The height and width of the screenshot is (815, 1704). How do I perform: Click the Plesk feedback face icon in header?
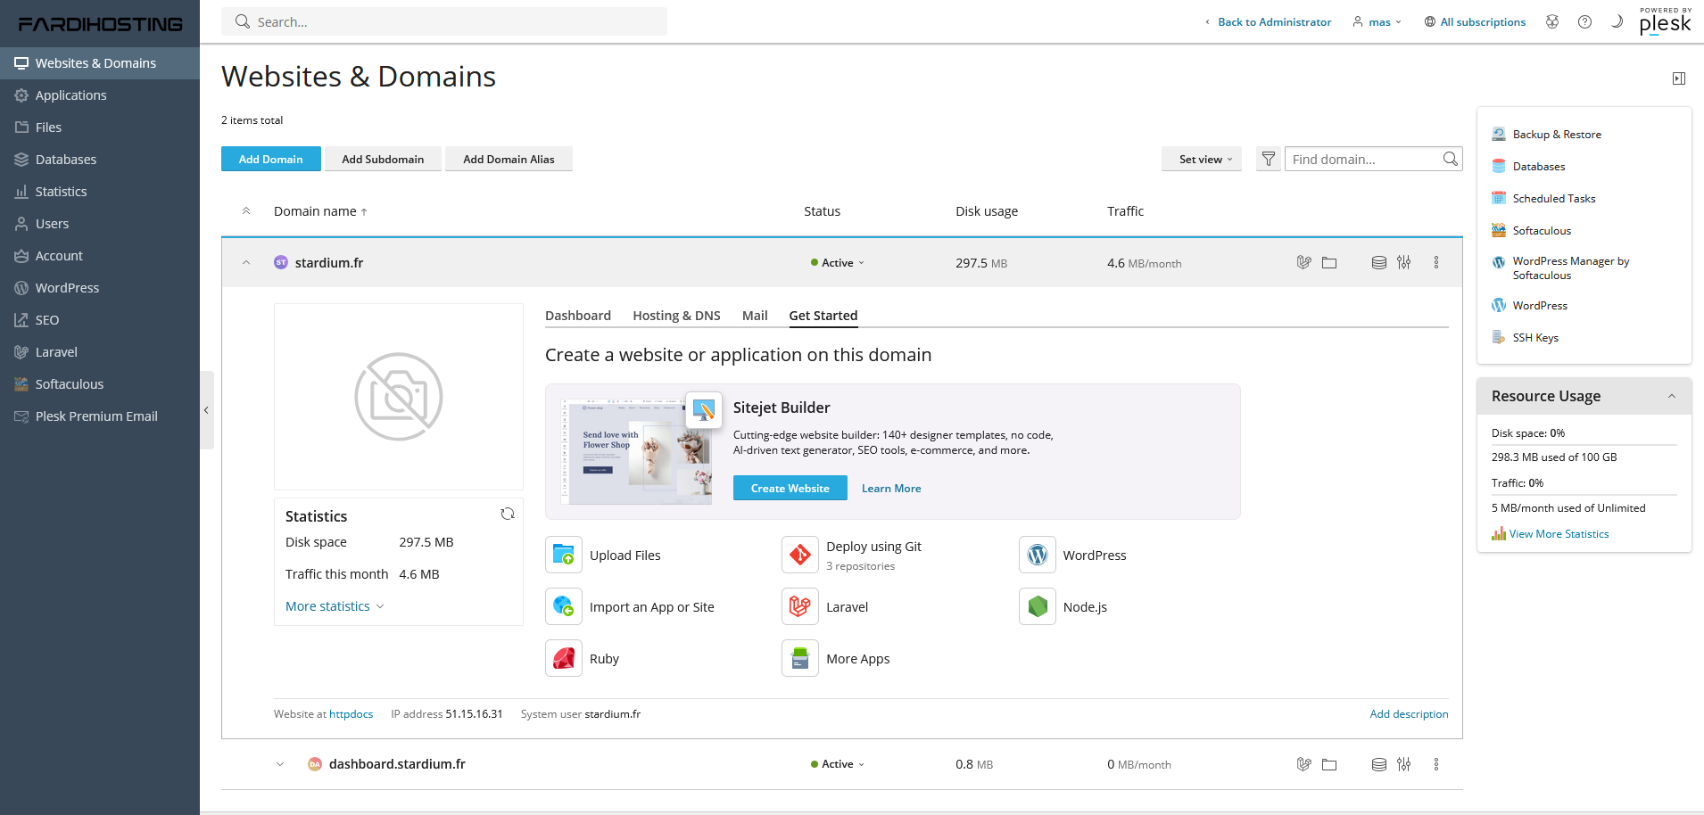tap(1552, 21)
